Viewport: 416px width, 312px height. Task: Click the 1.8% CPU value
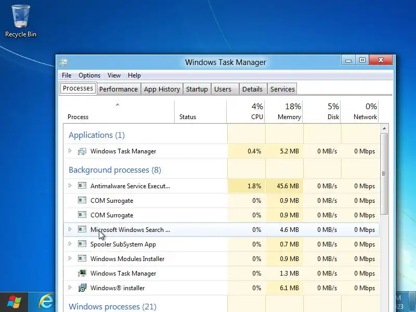click(x=254, y=186)
